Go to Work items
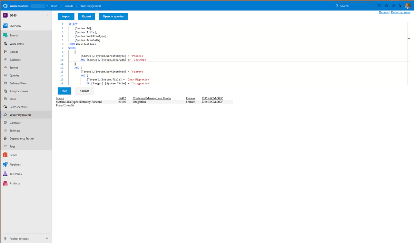414x243 pixels. [x=26, y=44]
